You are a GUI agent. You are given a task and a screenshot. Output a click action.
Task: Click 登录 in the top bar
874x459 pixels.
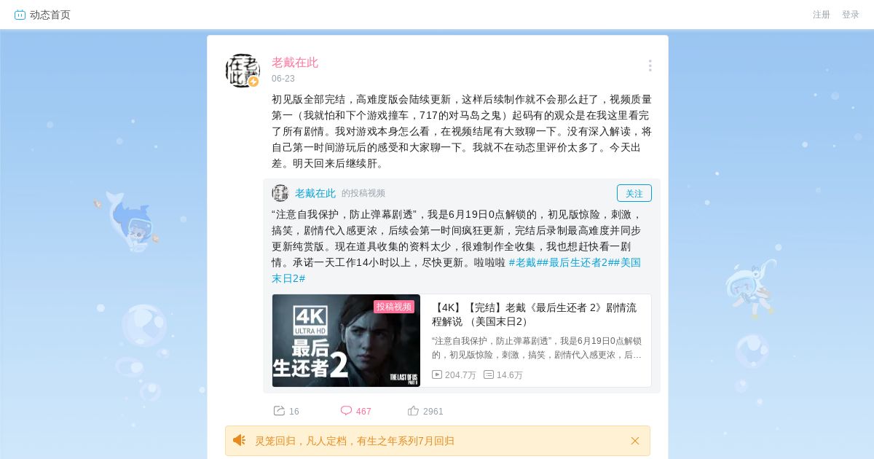coord(851,15)
